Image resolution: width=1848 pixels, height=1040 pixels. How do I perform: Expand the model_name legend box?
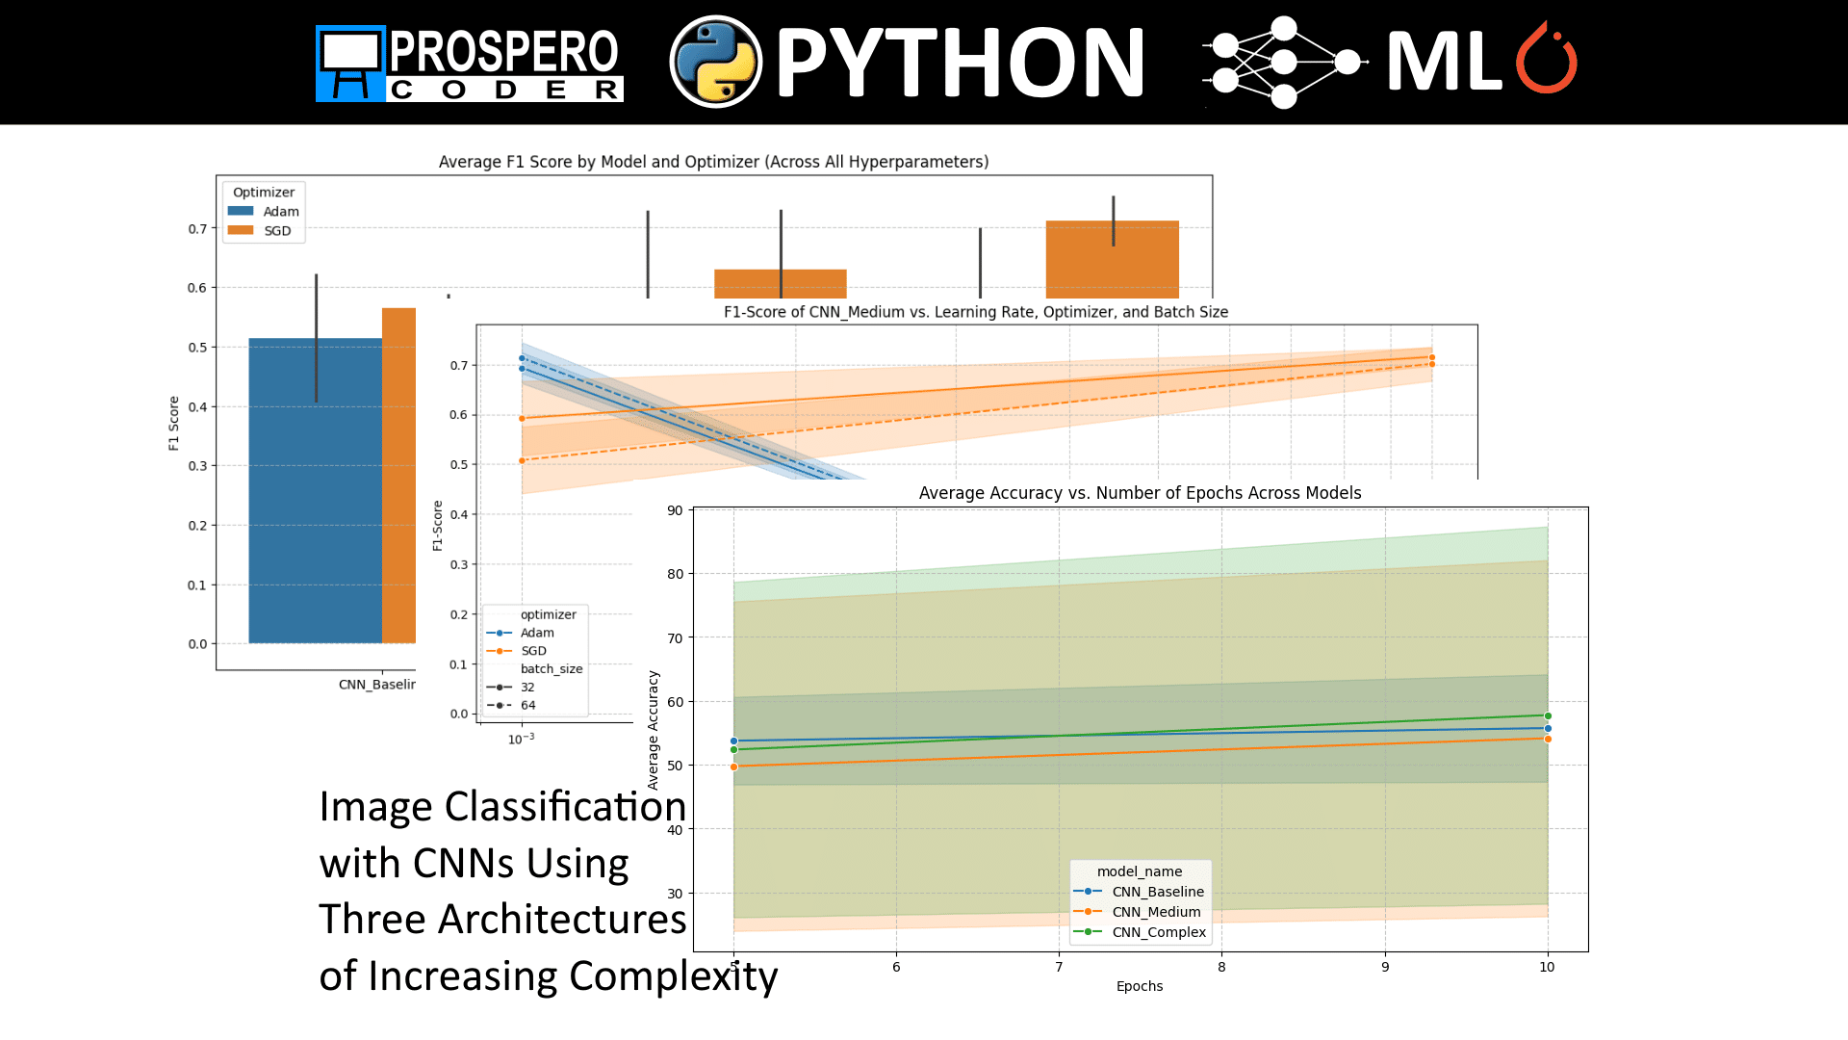pos(1140,870)
